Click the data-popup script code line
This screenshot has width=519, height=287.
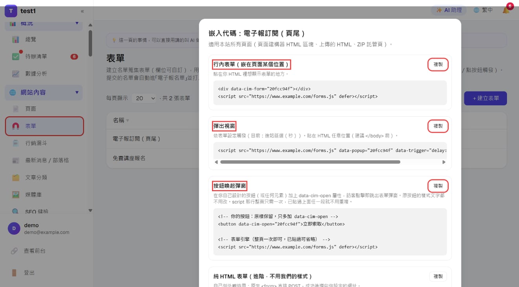332,150
